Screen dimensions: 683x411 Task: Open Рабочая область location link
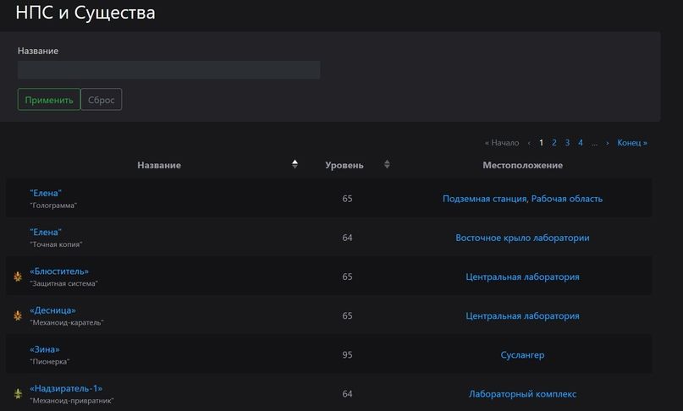point(567,199)
